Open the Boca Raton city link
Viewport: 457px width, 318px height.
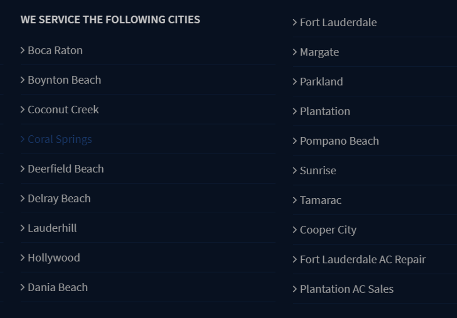click(55, 50)
